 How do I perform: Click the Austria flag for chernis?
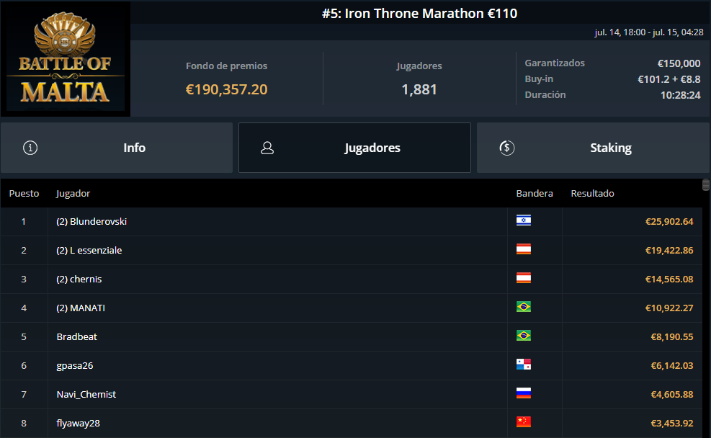pyautogui.click(x=523, y=278)
